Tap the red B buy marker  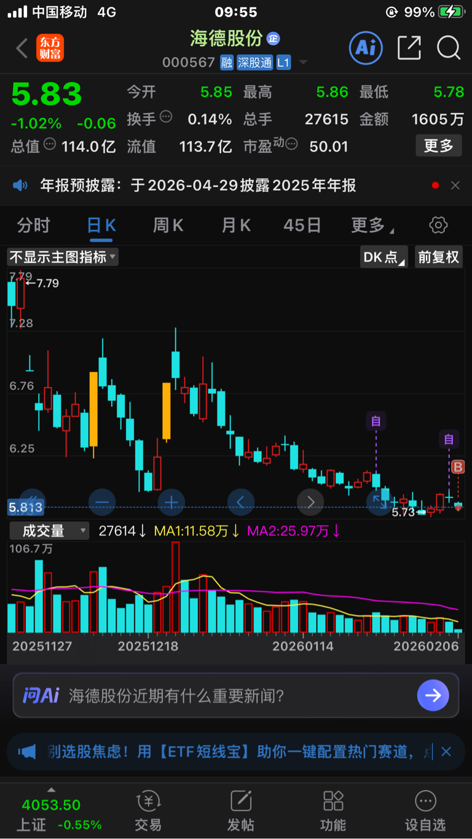[x=458, y=467]
